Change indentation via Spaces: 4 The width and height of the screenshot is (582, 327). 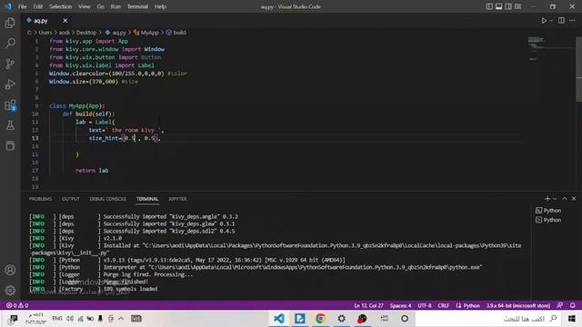[x=400, y=305]
